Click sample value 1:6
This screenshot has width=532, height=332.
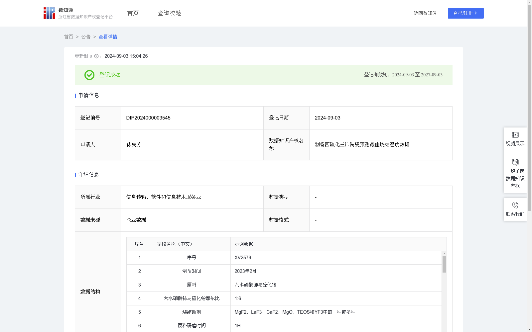[238, 298]
